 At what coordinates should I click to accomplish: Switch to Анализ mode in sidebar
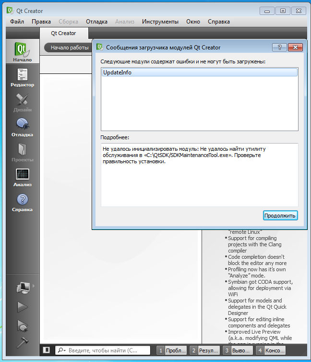coord(23,178)
